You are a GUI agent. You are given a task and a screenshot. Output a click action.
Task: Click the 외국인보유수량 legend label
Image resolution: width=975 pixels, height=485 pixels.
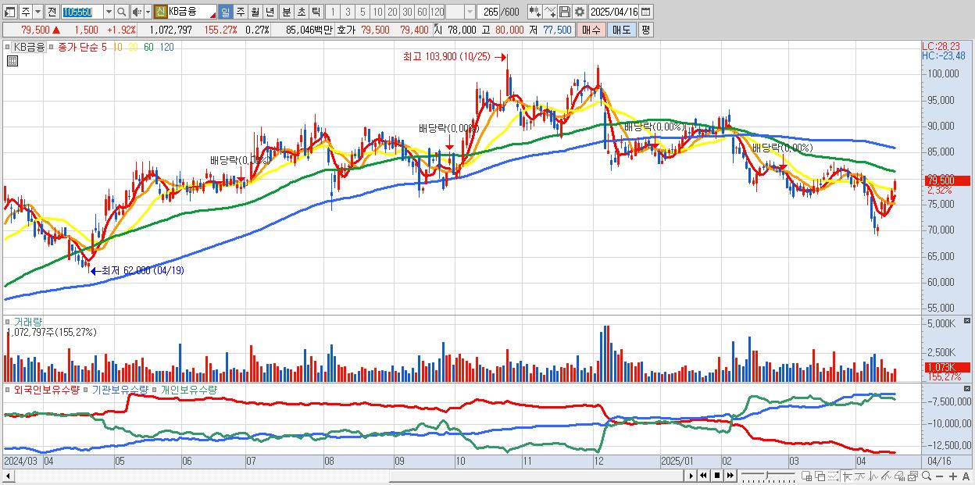tap(48, 388)
